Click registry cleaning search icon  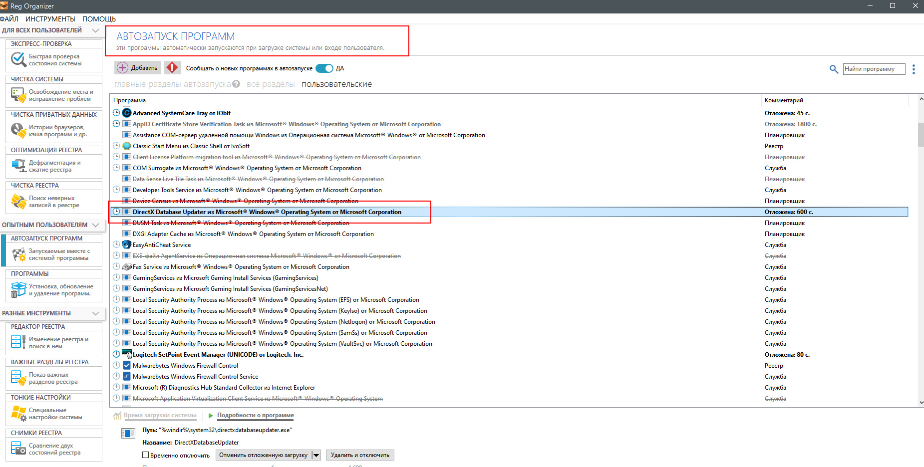point(18,201)
